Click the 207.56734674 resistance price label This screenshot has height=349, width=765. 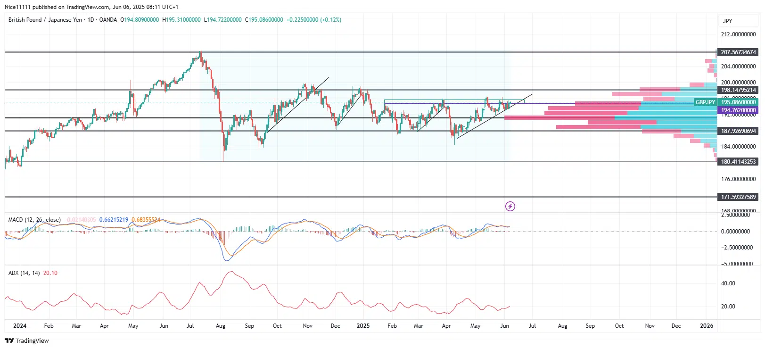pos(738,52)
